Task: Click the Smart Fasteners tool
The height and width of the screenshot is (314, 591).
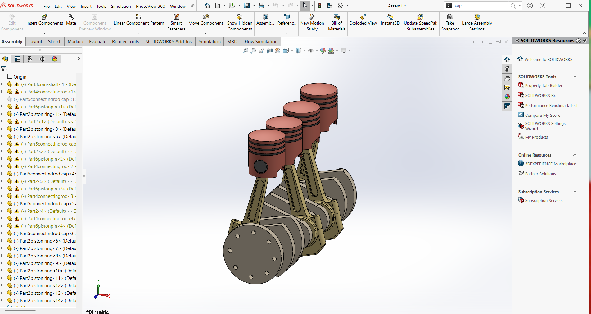Action: [x=176, y=22]
